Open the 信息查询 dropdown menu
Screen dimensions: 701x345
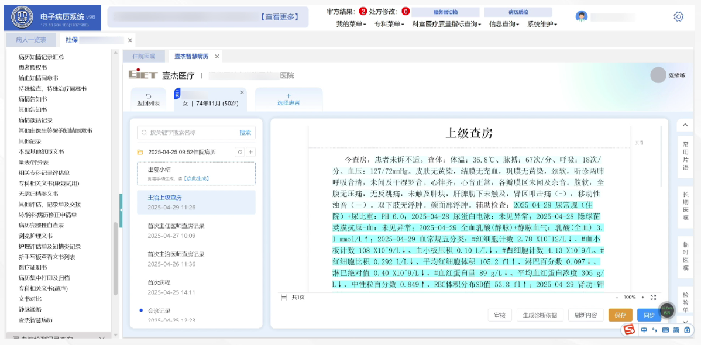[504, 25]
